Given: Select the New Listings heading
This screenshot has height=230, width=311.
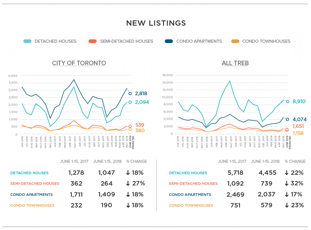Looking at the screenshot, I should 156,23.
